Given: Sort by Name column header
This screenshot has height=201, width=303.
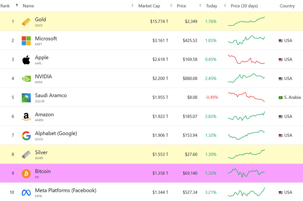Looking at the screenshot, I should coord(28,6).
